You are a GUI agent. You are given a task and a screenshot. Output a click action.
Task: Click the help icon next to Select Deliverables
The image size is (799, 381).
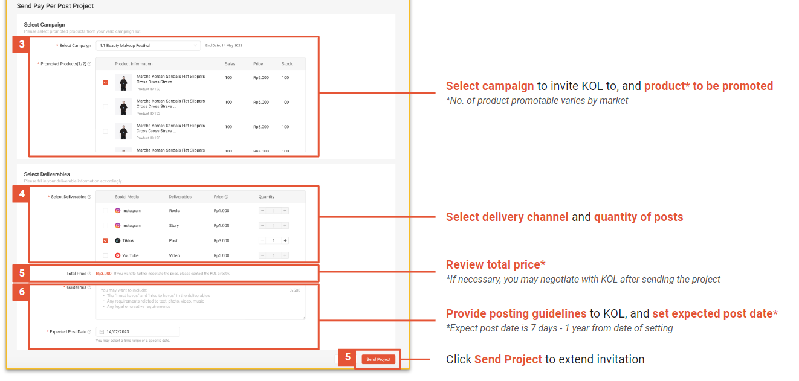(89, 196)
